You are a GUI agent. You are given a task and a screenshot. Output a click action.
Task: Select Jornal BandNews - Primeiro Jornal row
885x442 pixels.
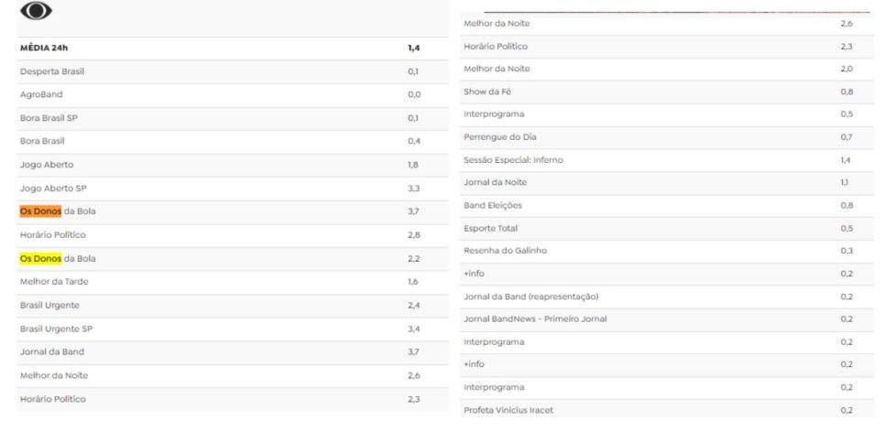667,319
